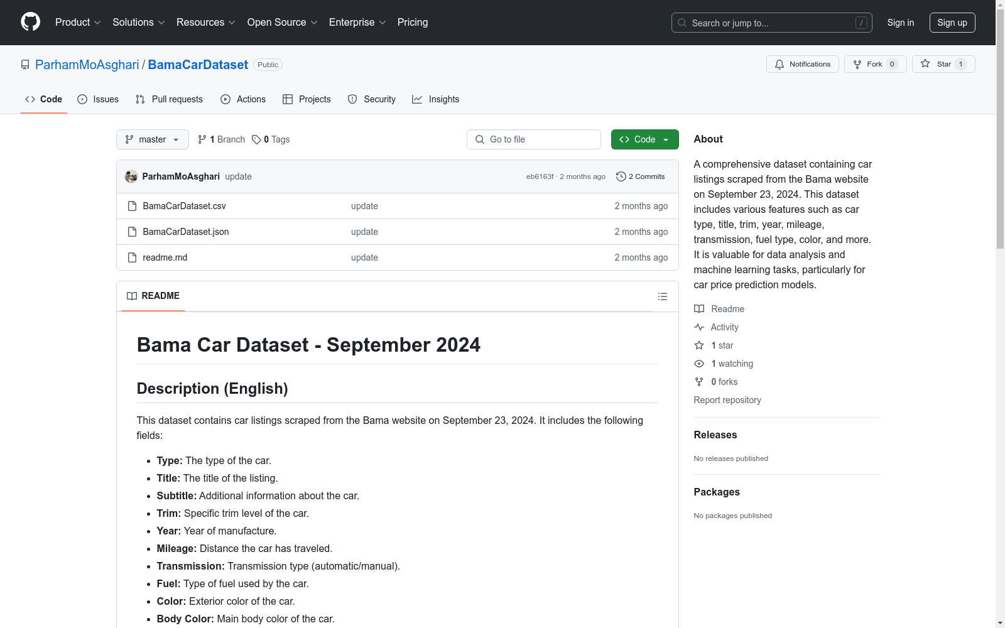
Task: Click Report repository link
Action: pos(727,400)
